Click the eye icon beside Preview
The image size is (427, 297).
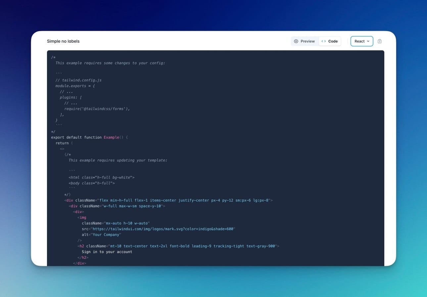(x=296, y=41)
